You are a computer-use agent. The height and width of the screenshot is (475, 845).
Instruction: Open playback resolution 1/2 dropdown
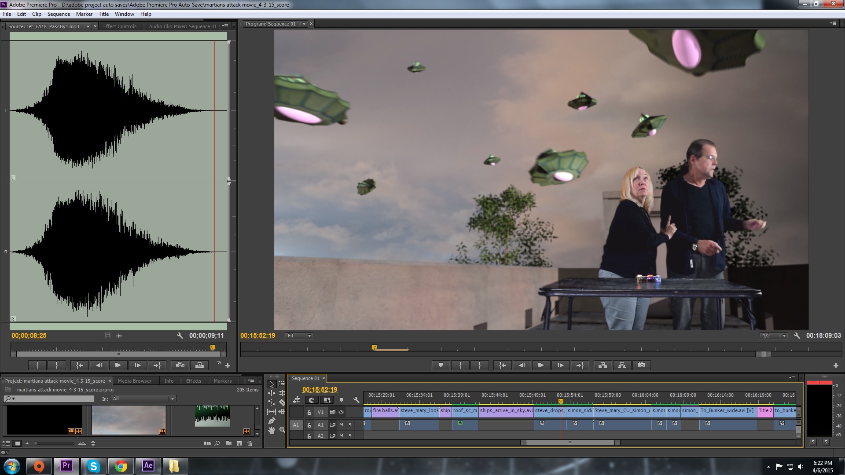point(774,336)
